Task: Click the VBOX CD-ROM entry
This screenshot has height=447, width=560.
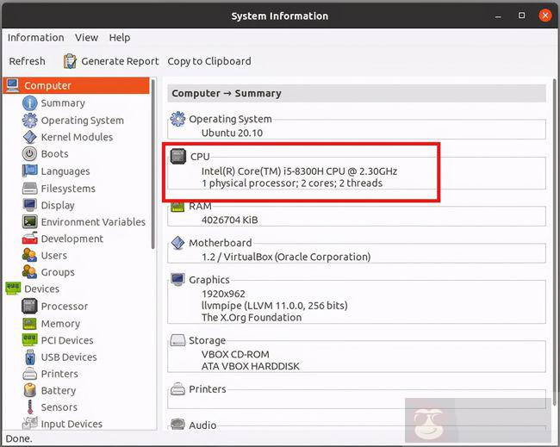Action: point(235,354)
